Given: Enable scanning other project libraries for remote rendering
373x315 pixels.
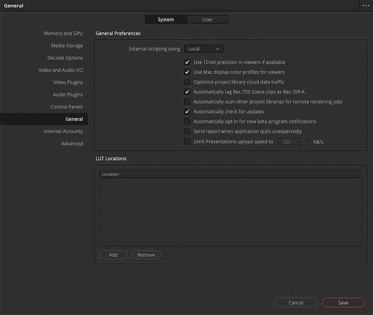Looking at the screenshot, I should coord(187,101).
